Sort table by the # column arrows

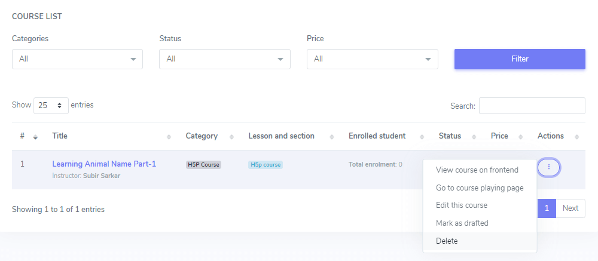[x=35, y=137]
